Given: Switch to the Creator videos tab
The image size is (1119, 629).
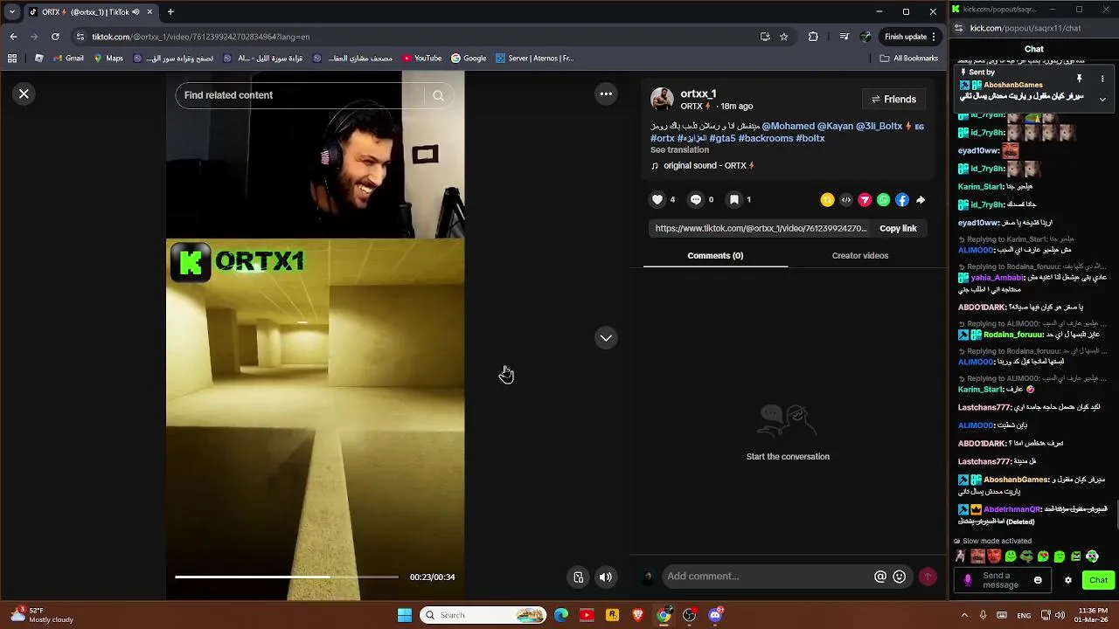Looking at the screenshot, I should pyautogui.click(x=860, y=255).
